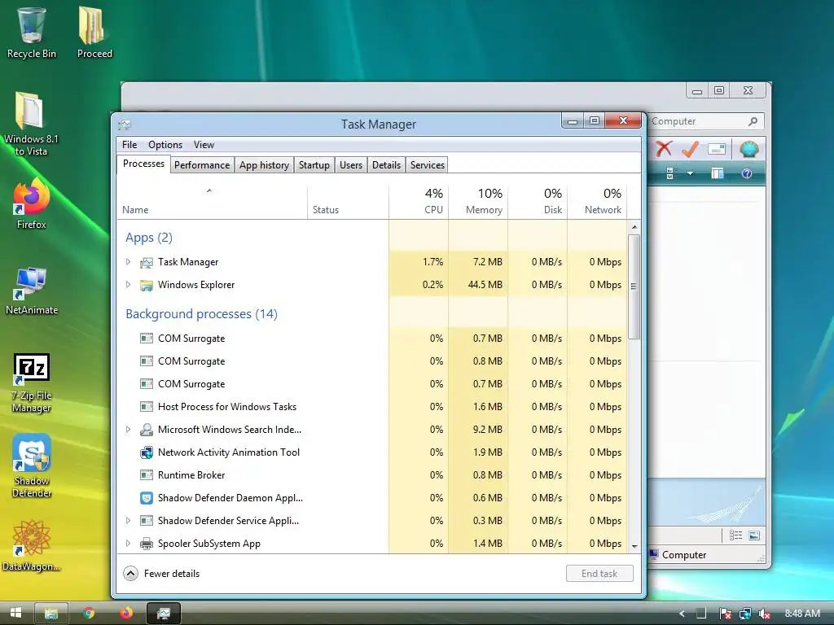
Task: Click the mail envelope icon in Explorer toolbar
Action: coord(717,149)
